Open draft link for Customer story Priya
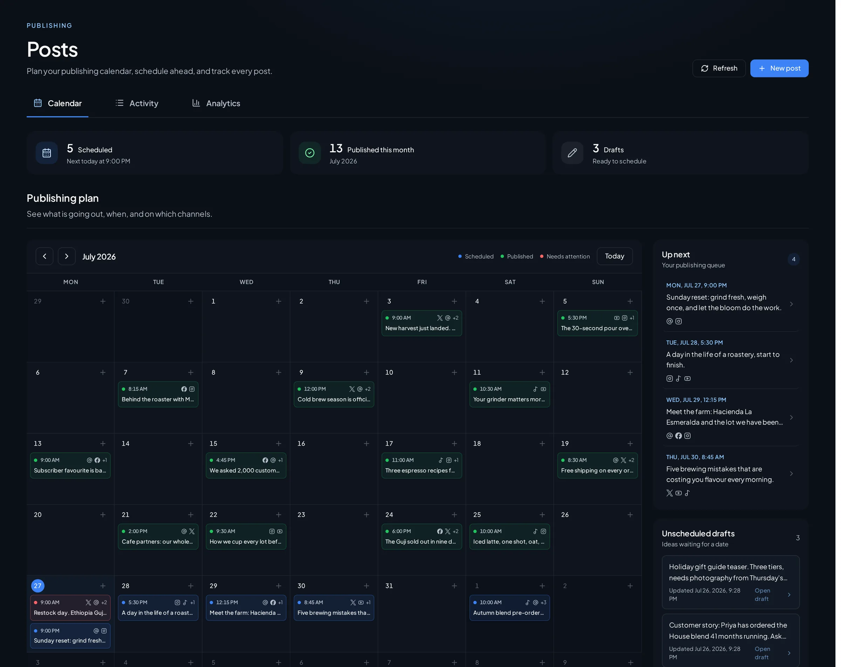 point(763,653)
